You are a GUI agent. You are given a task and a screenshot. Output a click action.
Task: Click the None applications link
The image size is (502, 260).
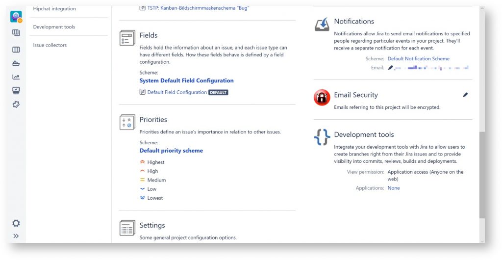(x=393, y=188)
